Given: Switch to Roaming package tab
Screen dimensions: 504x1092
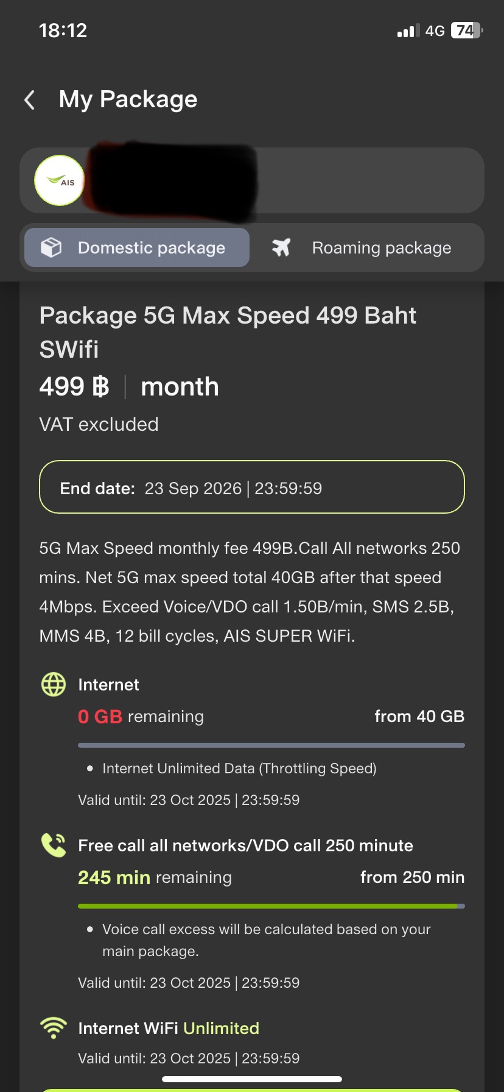Looking at the screenshot, I should [366, 247].
